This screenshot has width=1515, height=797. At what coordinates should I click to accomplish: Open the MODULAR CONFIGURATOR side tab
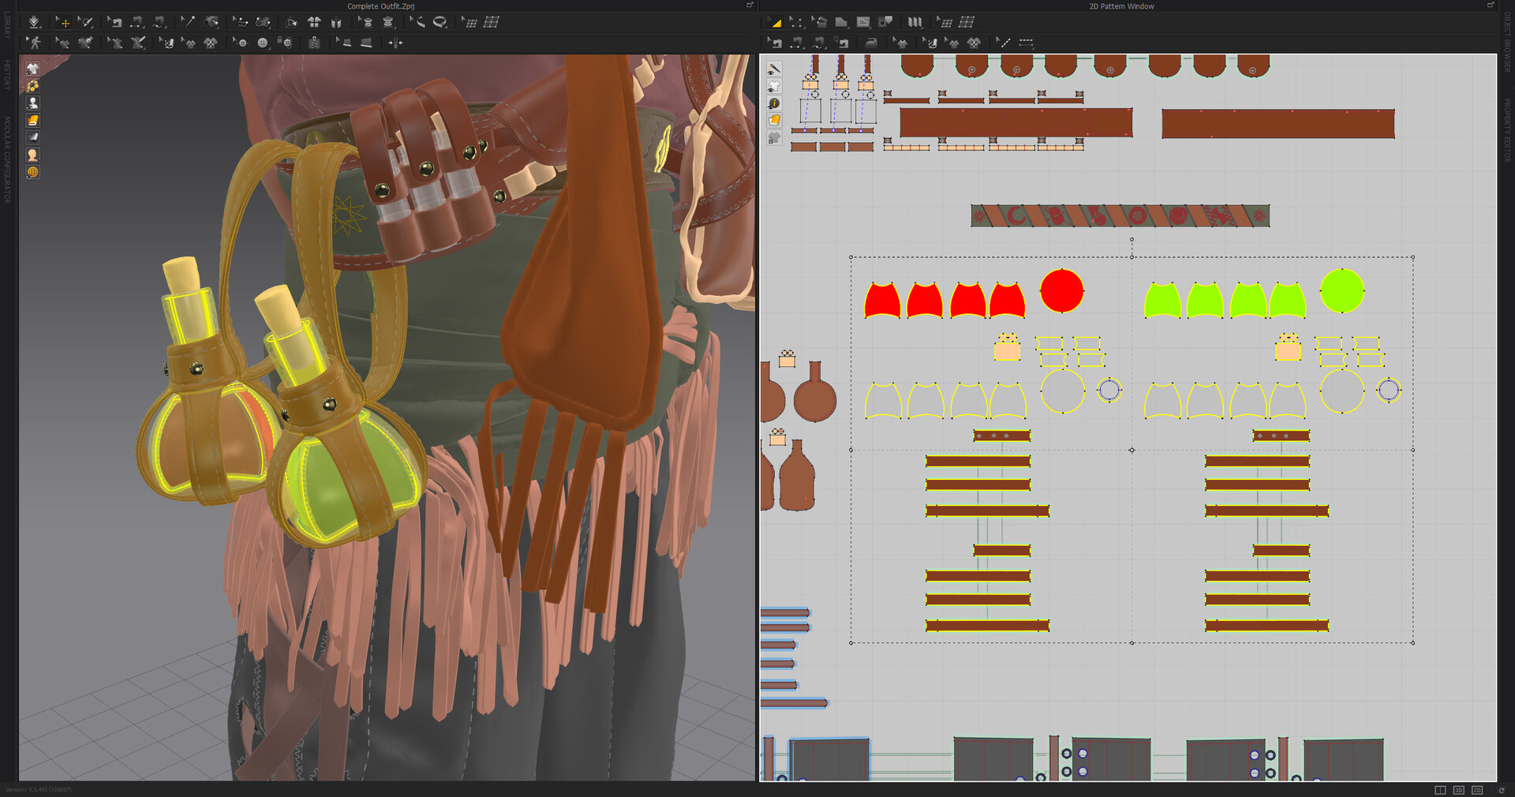tap(6, 160)
